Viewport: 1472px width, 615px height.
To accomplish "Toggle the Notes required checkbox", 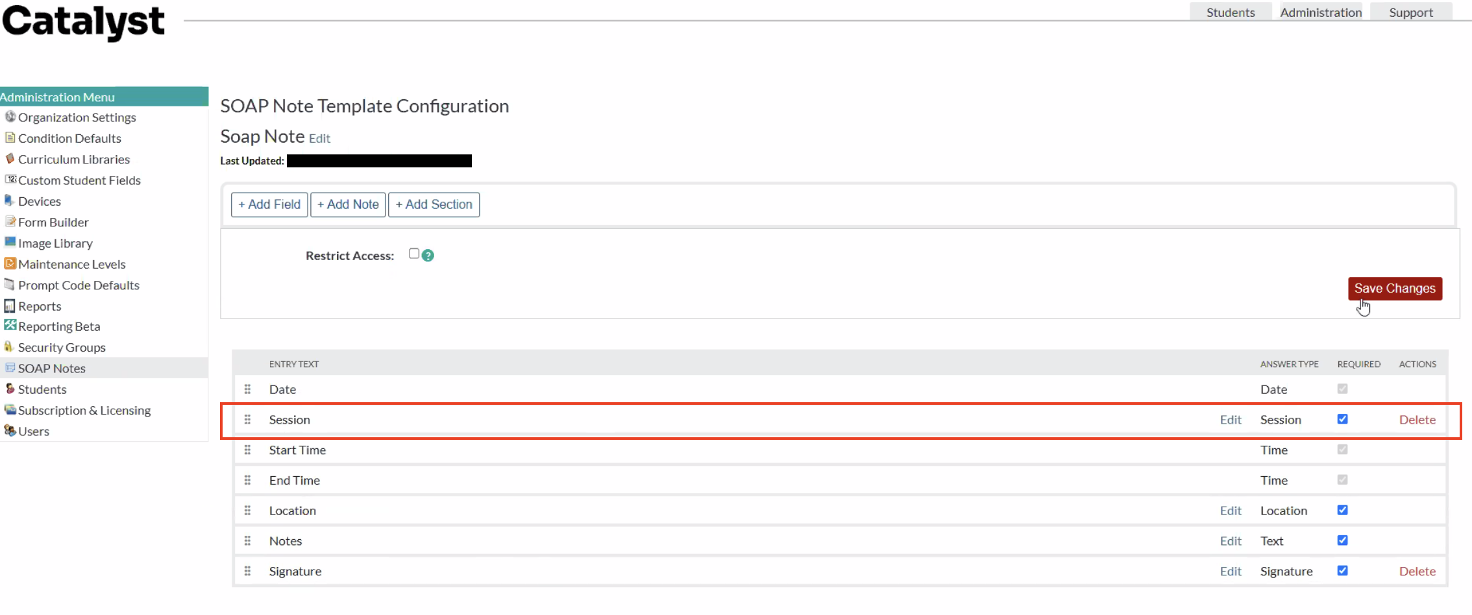I will [x=1342, y=540].
